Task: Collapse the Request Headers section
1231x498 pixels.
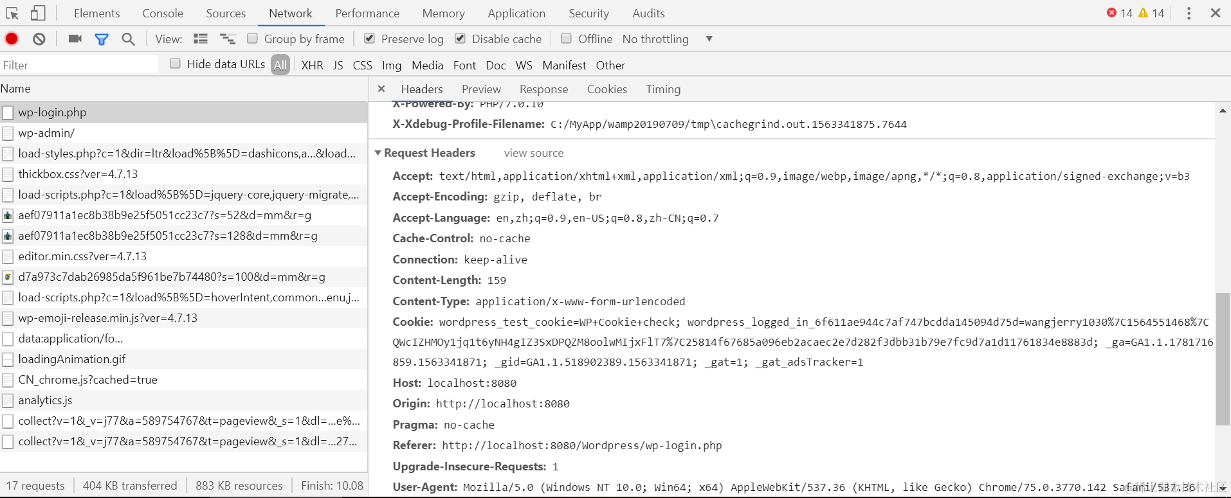Action: (378, 153)
